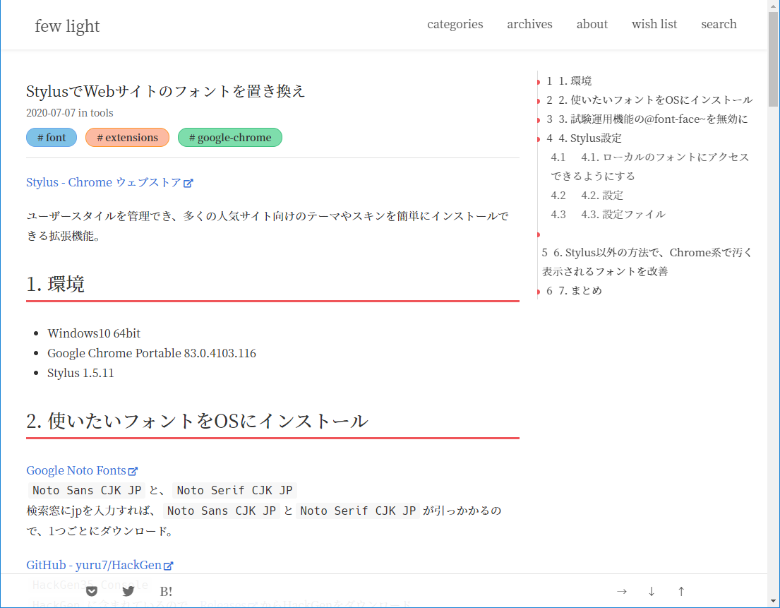
Task: Open the categories menu item
Action: pos(455,24)
